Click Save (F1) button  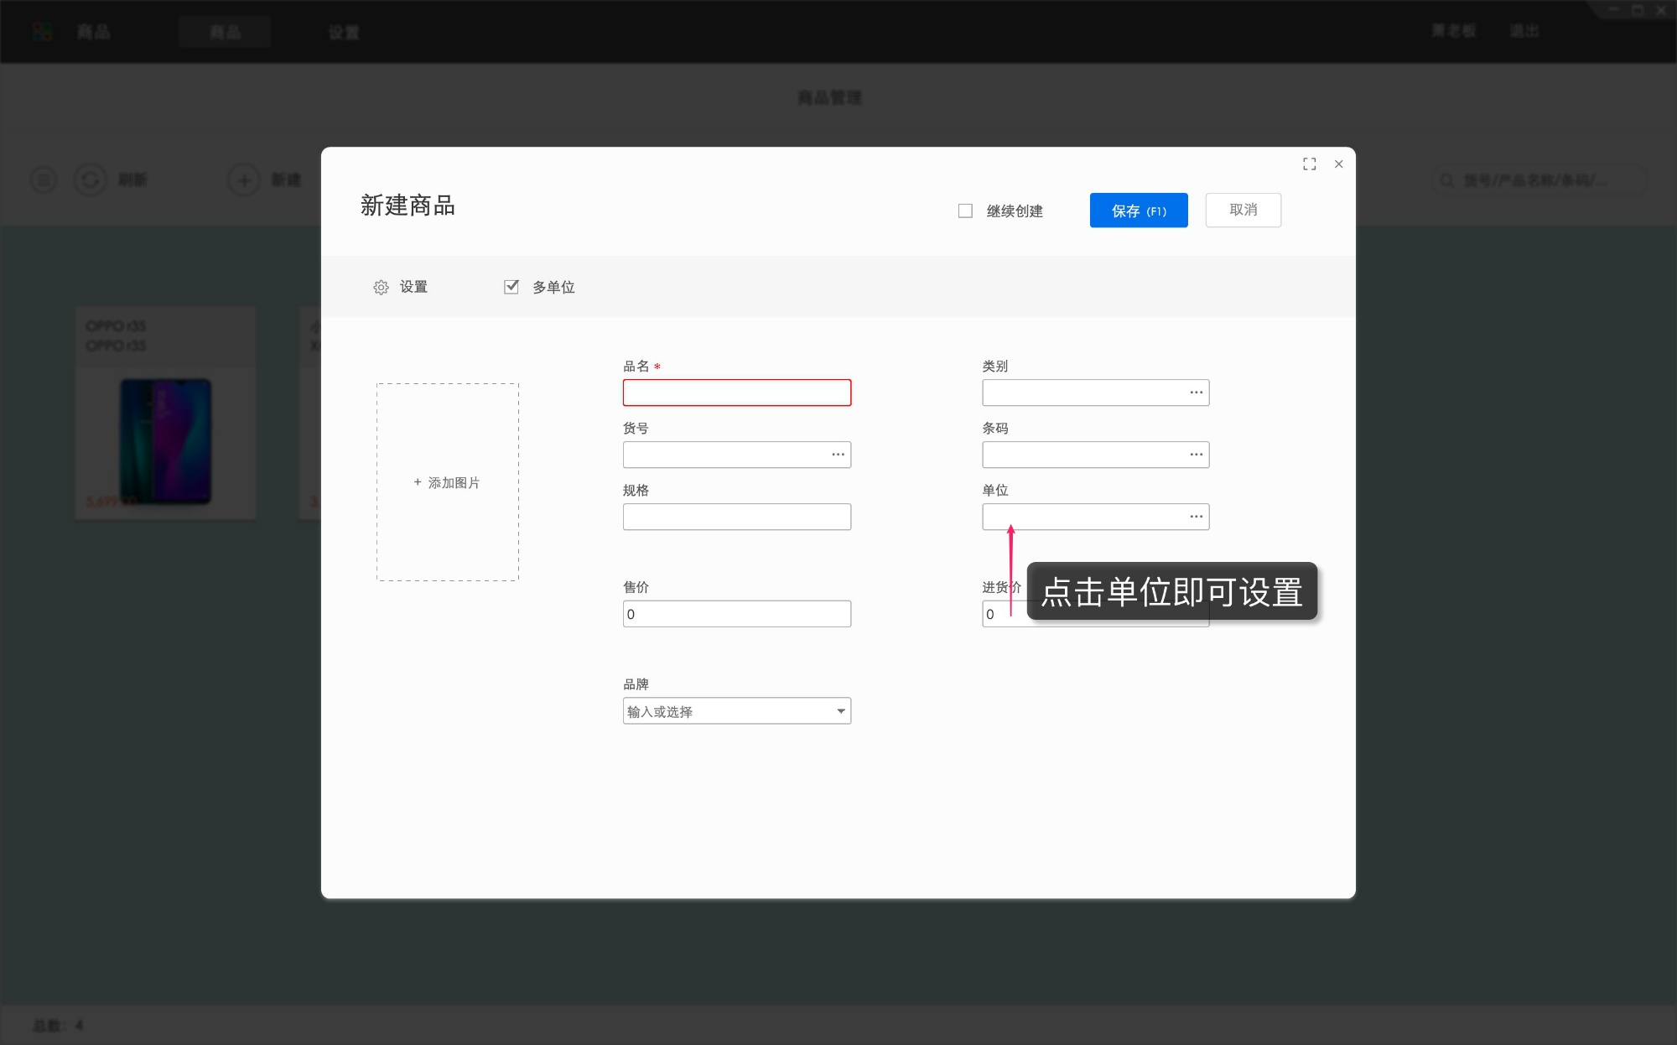coord(1138,211)
